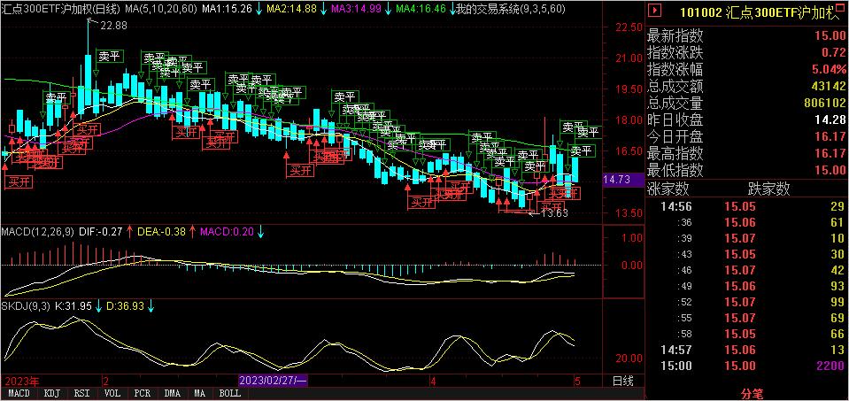849x401 pixels.
Task: Click the down arrow after MACD:0.20
Action: (x=261, y=232)
